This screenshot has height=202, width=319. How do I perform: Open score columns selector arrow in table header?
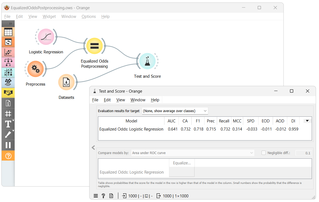tap(307, 121)
